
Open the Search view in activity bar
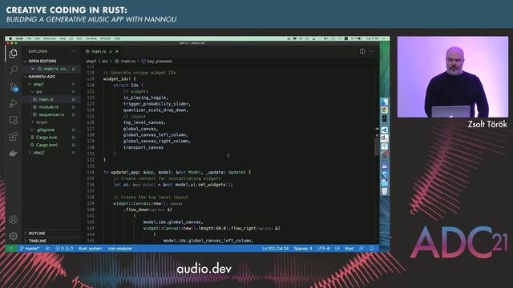click(13, 70)
